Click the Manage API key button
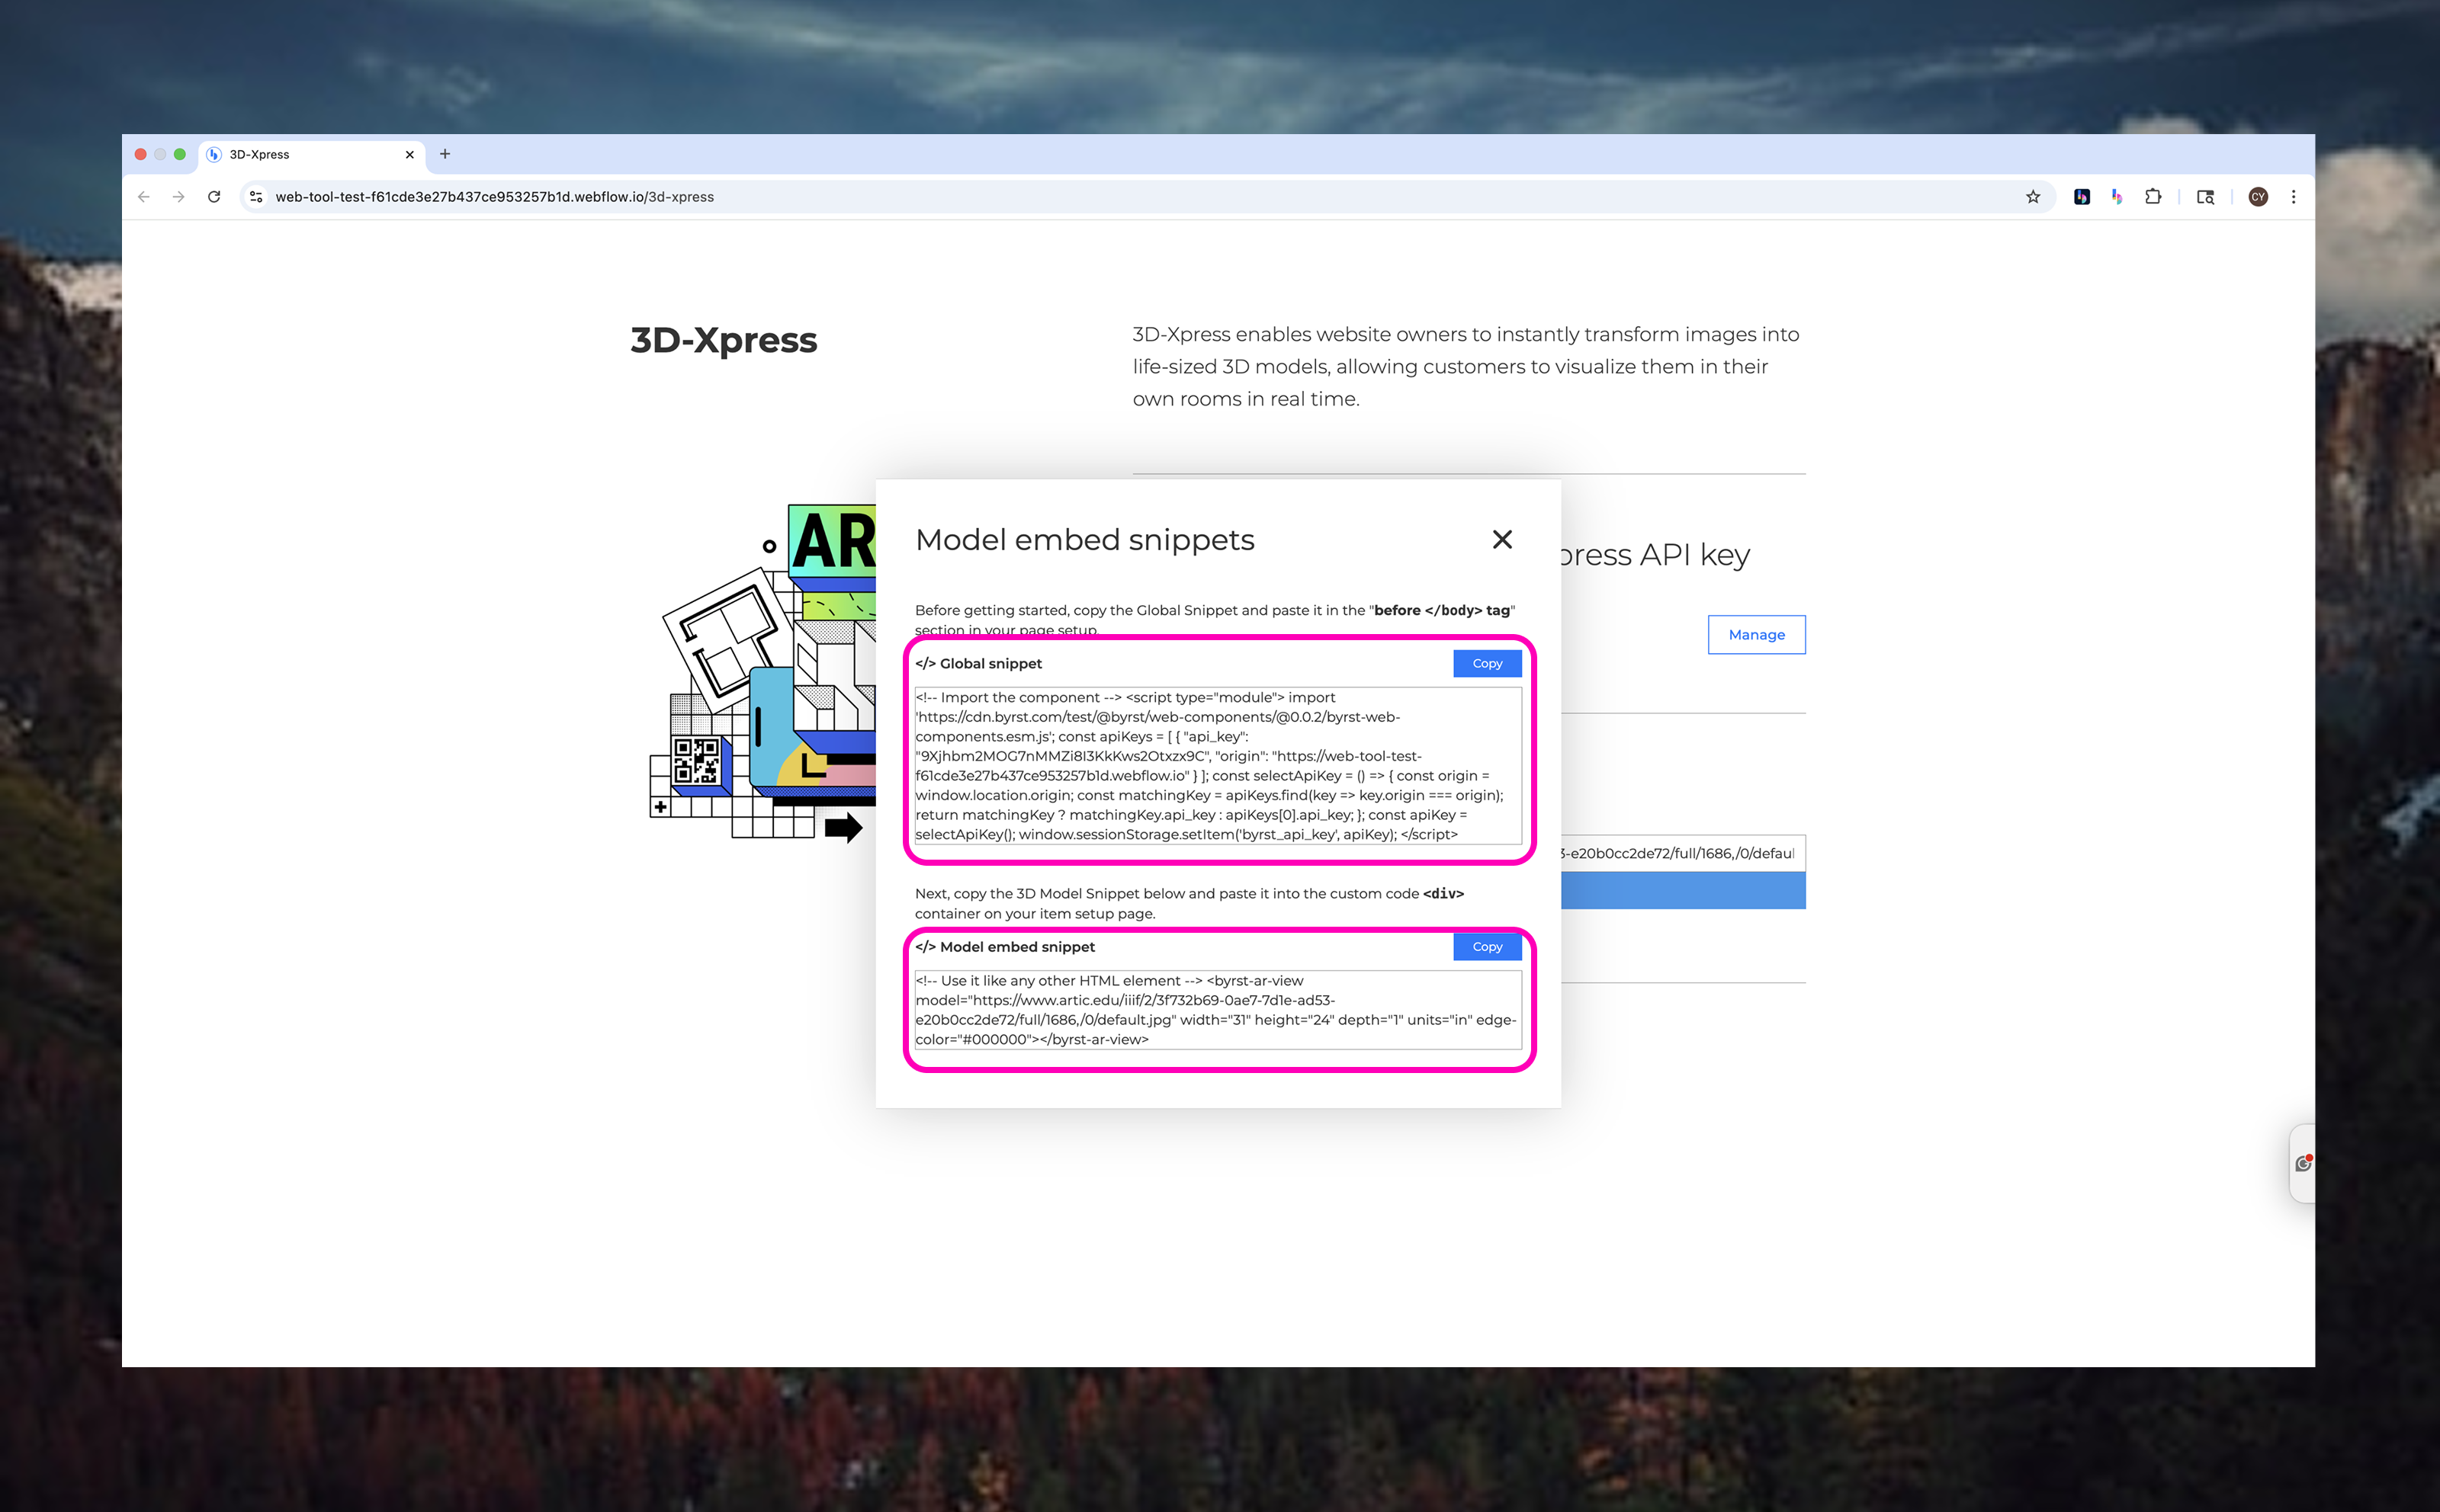Viewport: 2440px width, 1512px height. (x=1756, y=635)
